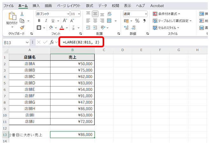Increase font size with large A icon
Viewport: 210px width, 143px height.
click(x=65, y=21)
